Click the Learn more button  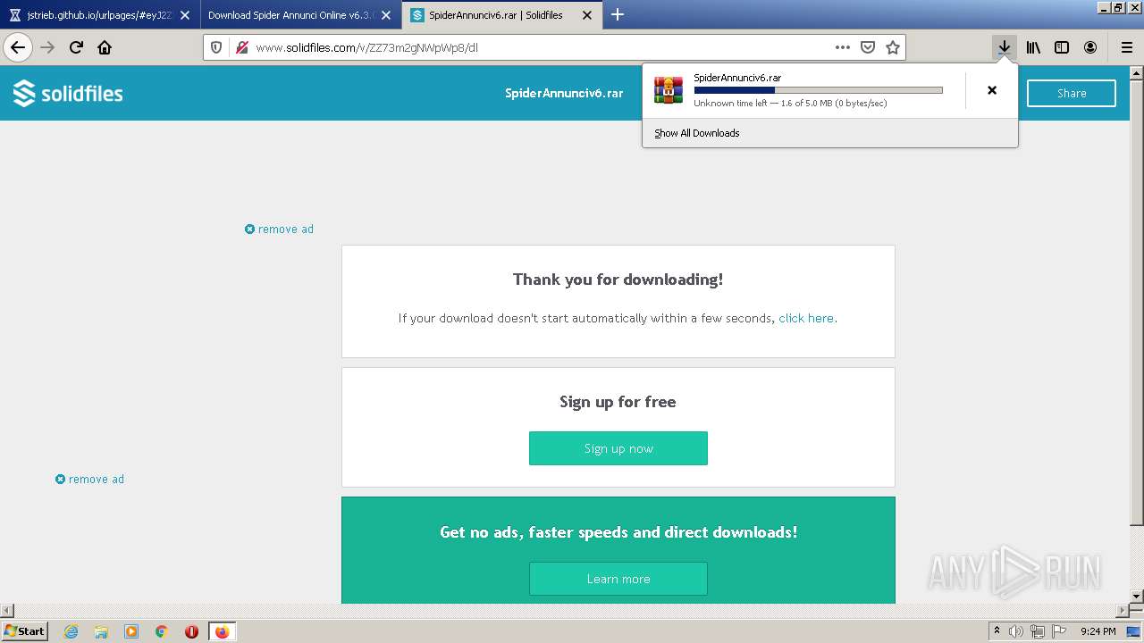tap(618, 579)
